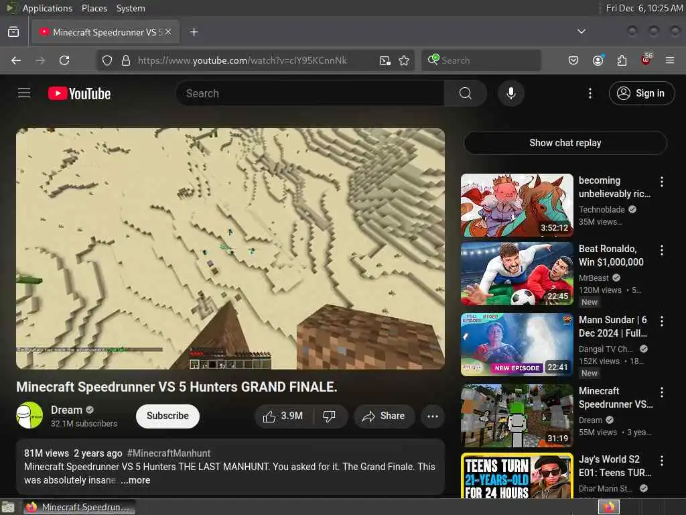This screenshot has width=686, height=515.
Task: Go forward using browser forward arrow
Action: click(x=40, y=60)
